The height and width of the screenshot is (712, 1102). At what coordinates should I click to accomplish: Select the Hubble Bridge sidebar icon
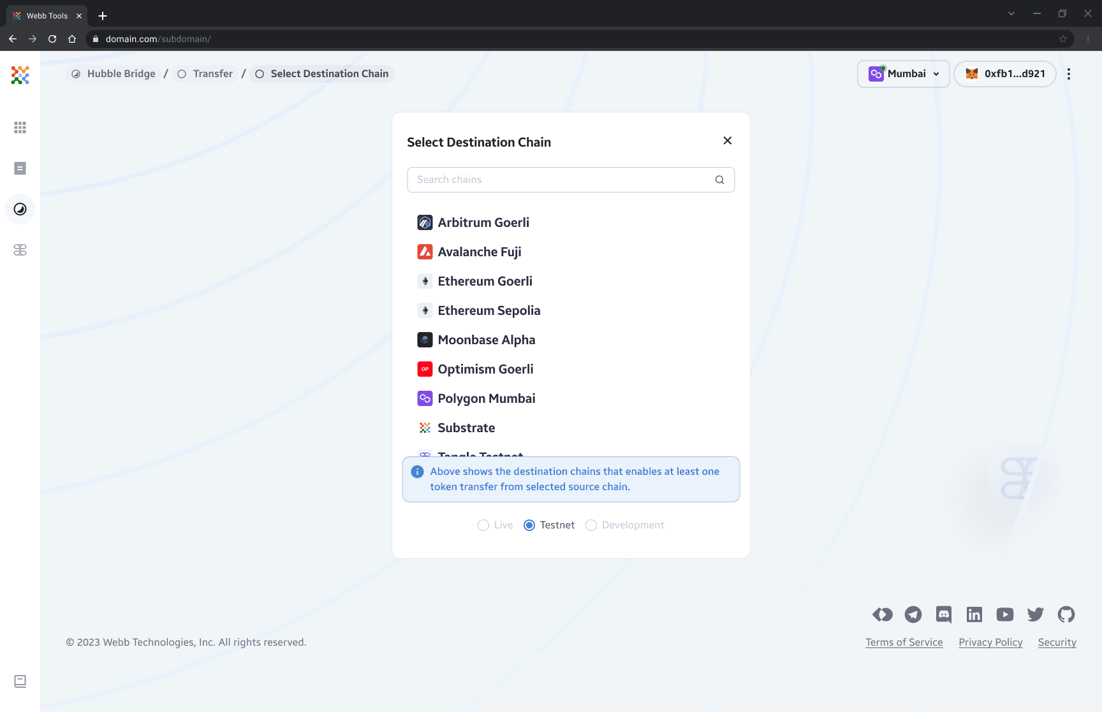[x=20, y=209]
